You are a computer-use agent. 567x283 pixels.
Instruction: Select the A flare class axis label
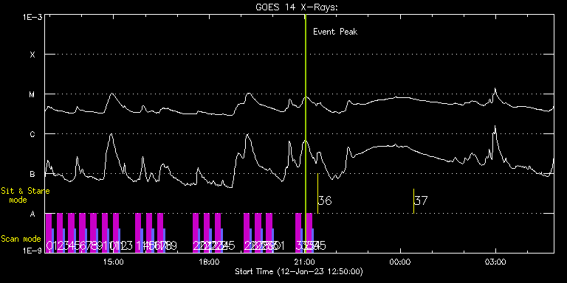coord(32,214)
